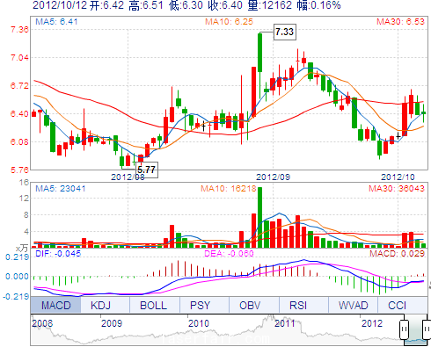Select the tall green 7.33 candlestick
The height and width of the screenshot is (347, 431).
(259, 53)
